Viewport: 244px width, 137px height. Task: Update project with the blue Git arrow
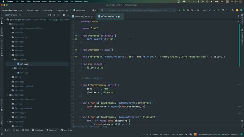210,10
